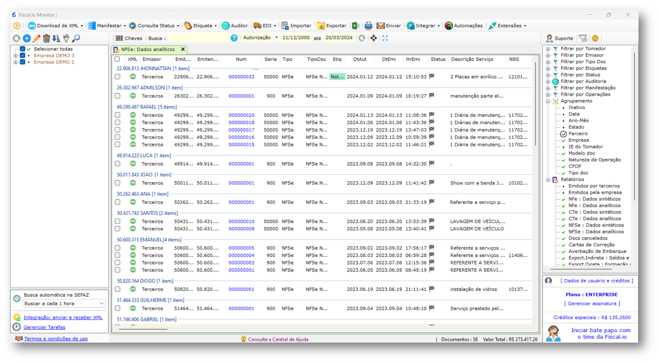The width and height of the screenshot is (659, 363).
Task: Check the select-all checkbox in table header
Action: [117, 59]
